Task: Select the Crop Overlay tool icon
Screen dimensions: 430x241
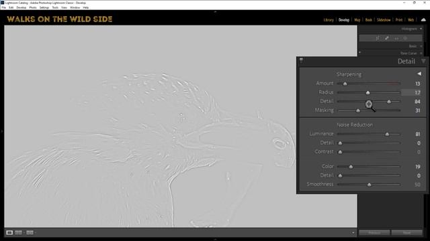Action: [378, 38]
